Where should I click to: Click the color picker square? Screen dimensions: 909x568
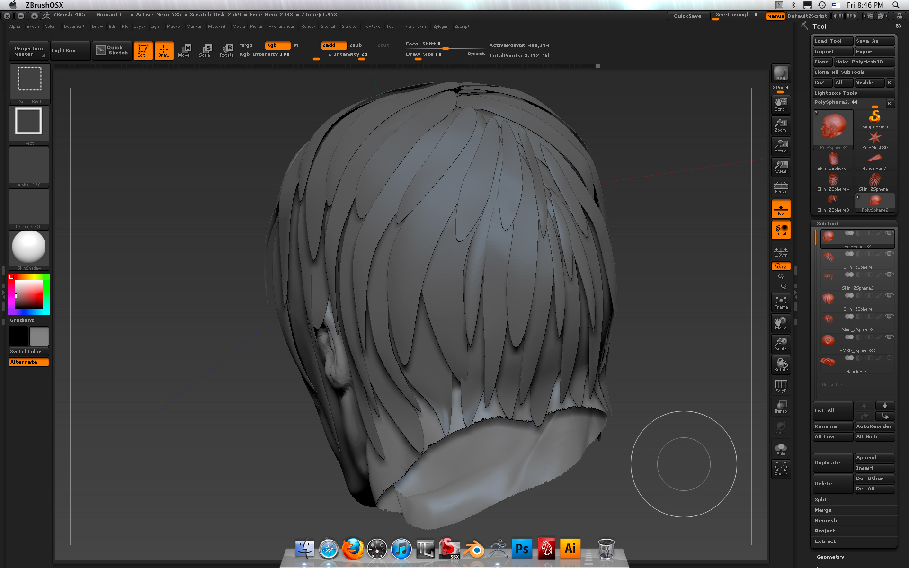29,294
